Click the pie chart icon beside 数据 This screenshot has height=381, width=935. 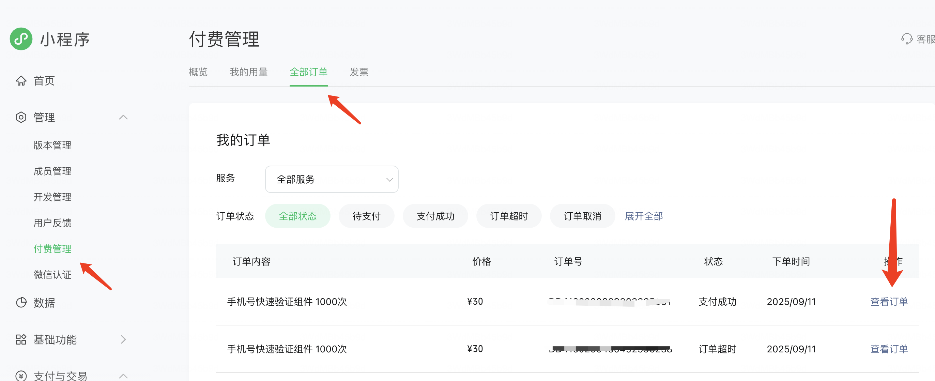point(21,302)
